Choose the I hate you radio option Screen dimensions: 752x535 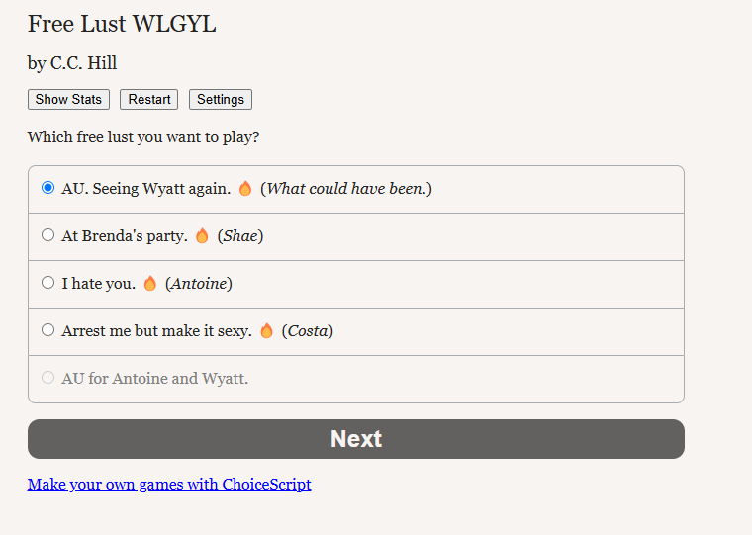(47, 283)
